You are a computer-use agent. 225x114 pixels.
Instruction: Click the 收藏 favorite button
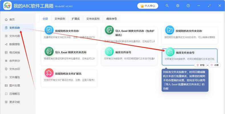click(215, 65)
